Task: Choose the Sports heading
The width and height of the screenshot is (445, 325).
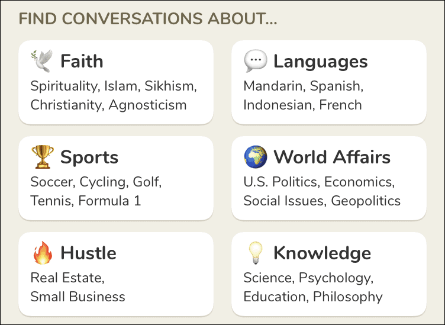Action: [89, 157]
